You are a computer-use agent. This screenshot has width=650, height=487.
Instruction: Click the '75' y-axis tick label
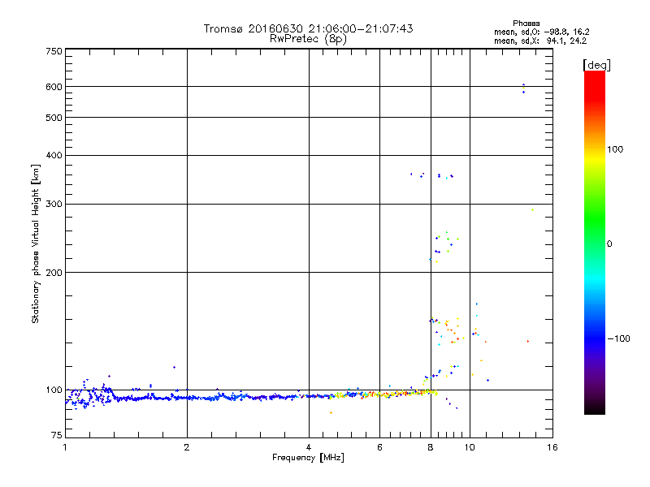coord(57,435)
